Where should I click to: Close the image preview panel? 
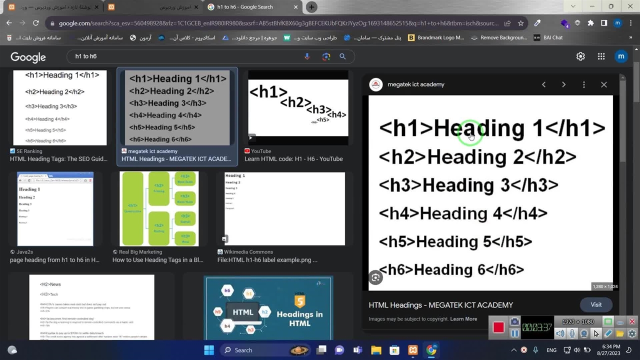pyautogui.click(x=604, y=84)
